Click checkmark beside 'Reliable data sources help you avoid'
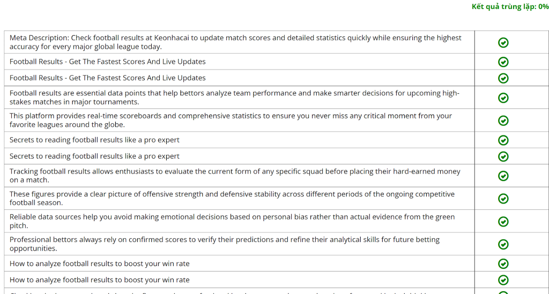The image size is (549, 294). [503, 222]
